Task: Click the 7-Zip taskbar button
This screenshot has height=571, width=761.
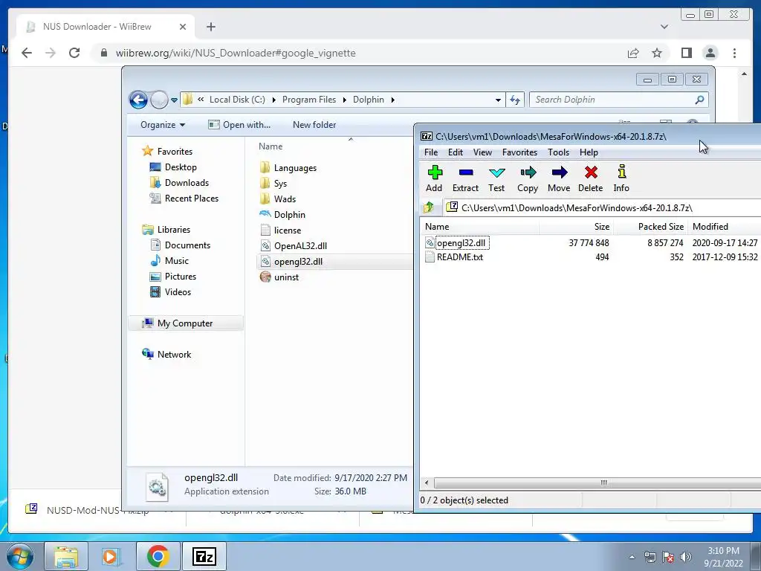Action: [x=204, y=556]
